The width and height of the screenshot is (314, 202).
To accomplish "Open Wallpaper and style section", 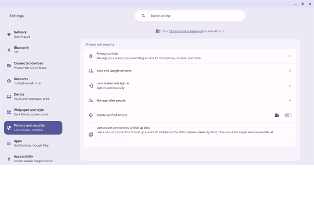I will [33, 112].
